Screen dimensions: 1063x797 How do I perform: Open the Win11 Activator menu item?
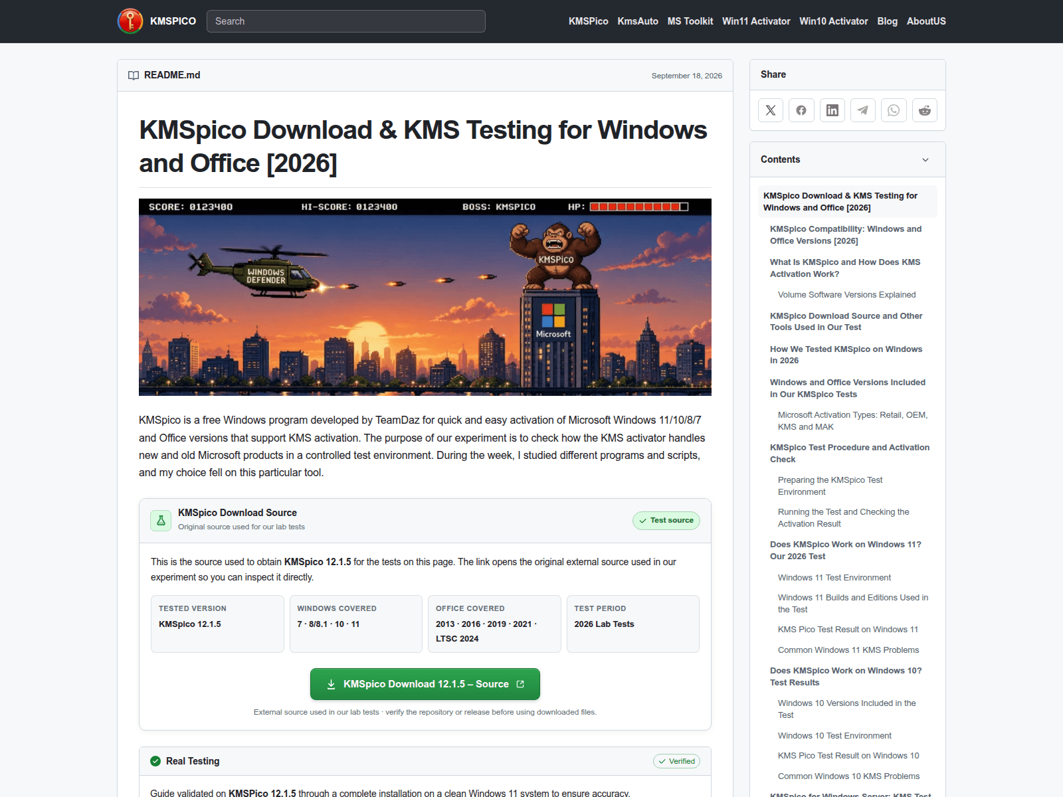pyautogui.click(x=756, y=21)
